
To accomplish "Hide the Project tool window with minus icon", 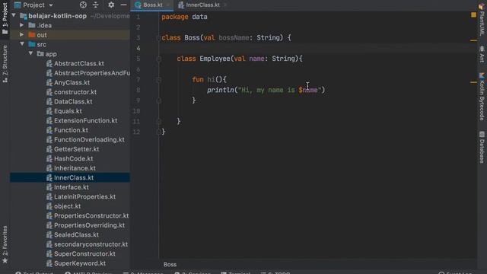I will click(123, 5).
